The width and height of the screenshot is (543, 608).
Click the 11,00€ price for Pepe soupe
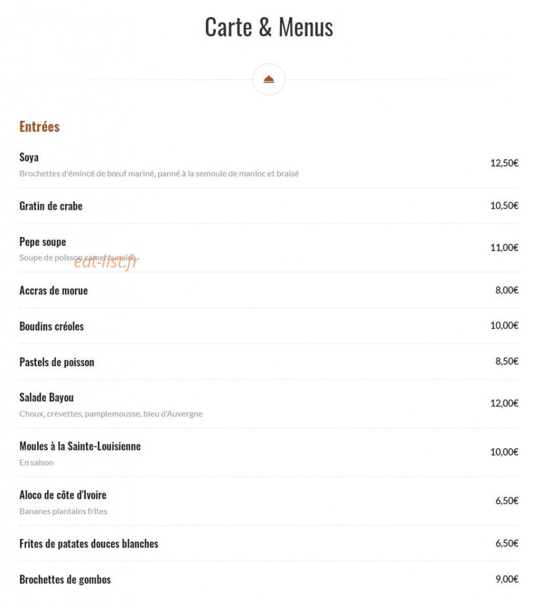coord(504,247)
